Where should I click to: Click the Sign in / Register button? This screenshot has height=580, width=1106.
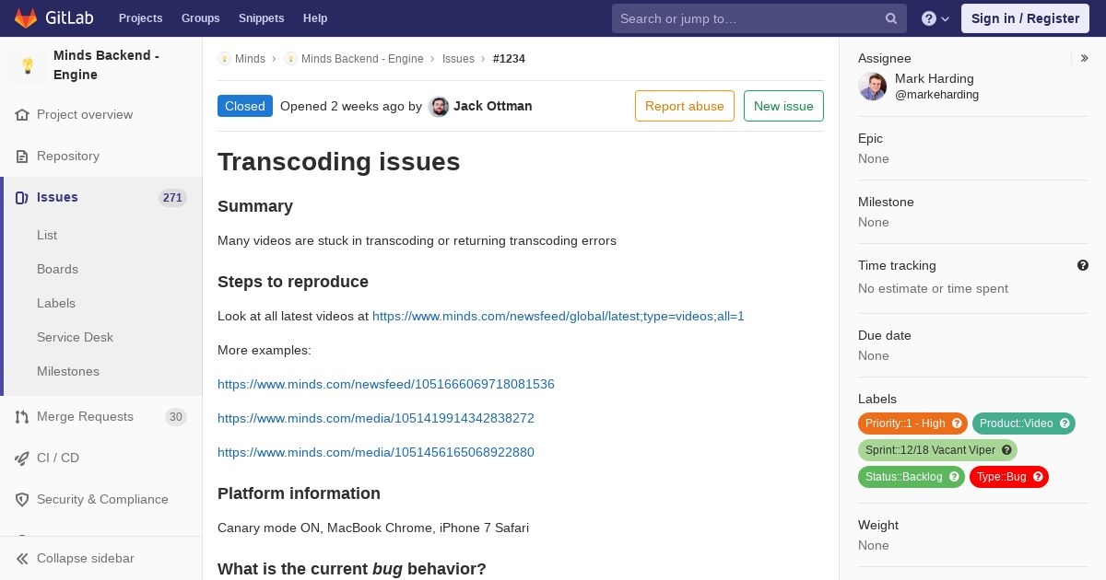point(1025,18)
